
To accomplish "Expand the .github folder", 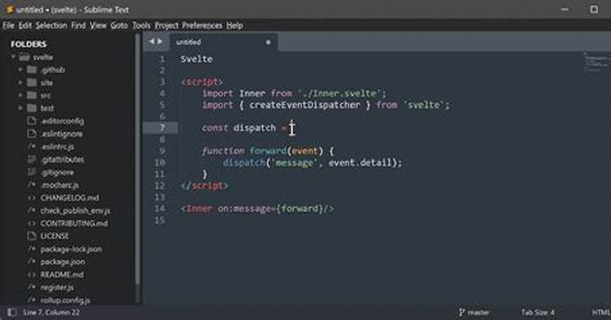I will pyautogui.click(x=20, y=70).
